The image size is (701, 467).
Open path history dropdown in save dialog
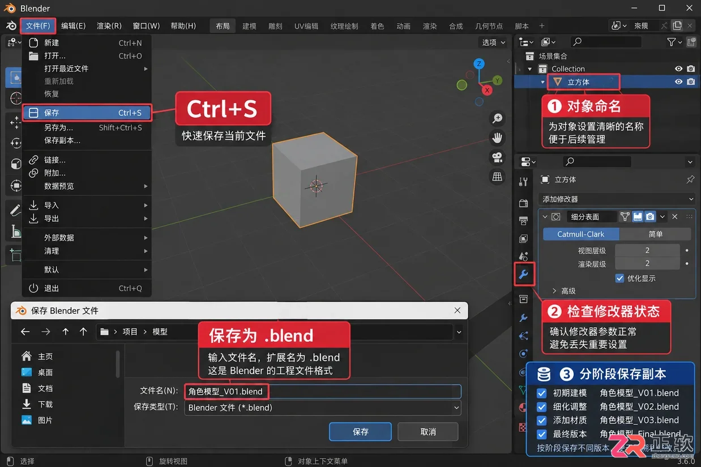point(459,332)
